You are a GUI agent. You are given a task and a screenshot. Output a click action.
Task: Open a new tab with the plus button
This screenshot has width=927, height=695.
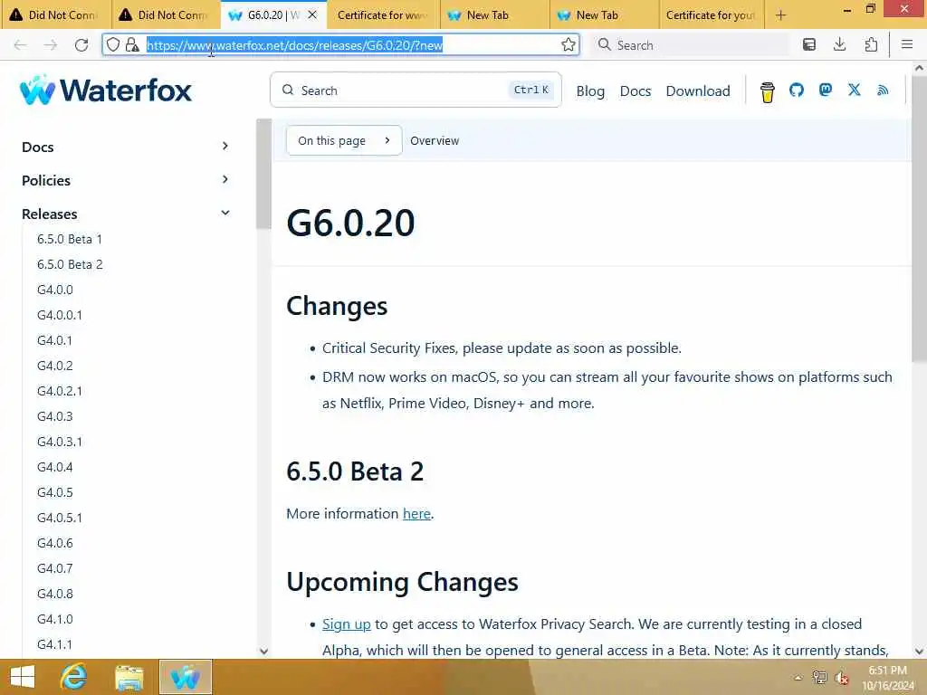coord(781,14)
